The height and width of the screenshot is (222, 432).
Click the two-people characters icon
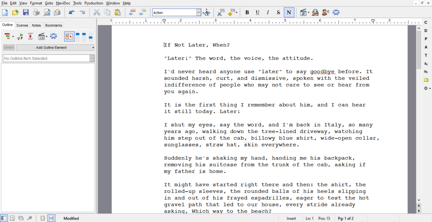pos(315,12)
